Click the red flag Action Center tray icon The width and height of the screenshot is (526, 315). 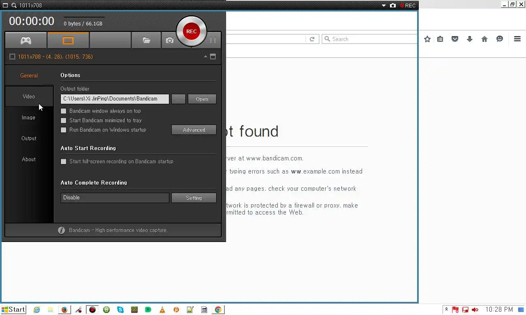click(x=455, y=310)
